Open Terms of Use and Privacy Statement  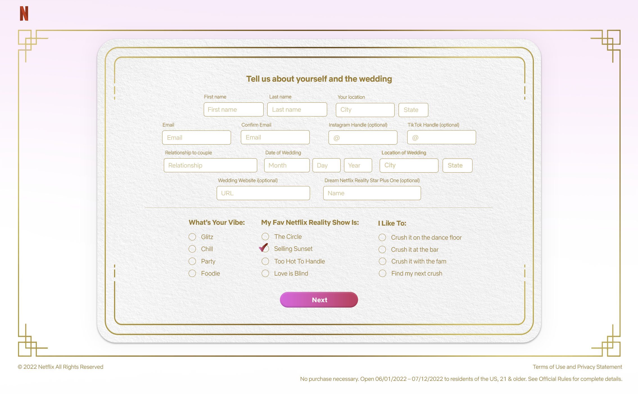577,367
